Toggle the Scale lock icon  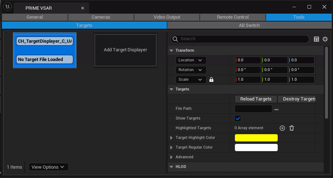211,80
